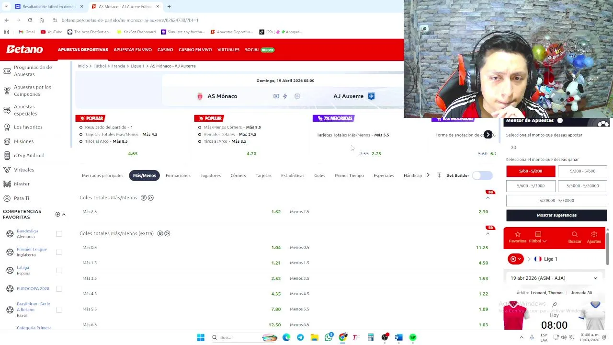This screenshot has height=345, width=613.
Task: Advance the bet cards carousel arrow
Action: (488, 135)
